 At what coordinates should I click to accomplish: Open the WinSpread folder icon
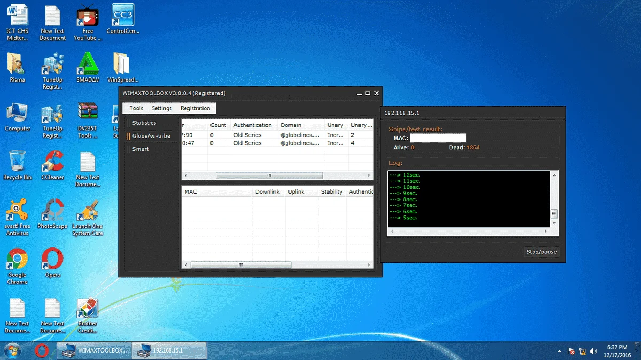[123, 67]
